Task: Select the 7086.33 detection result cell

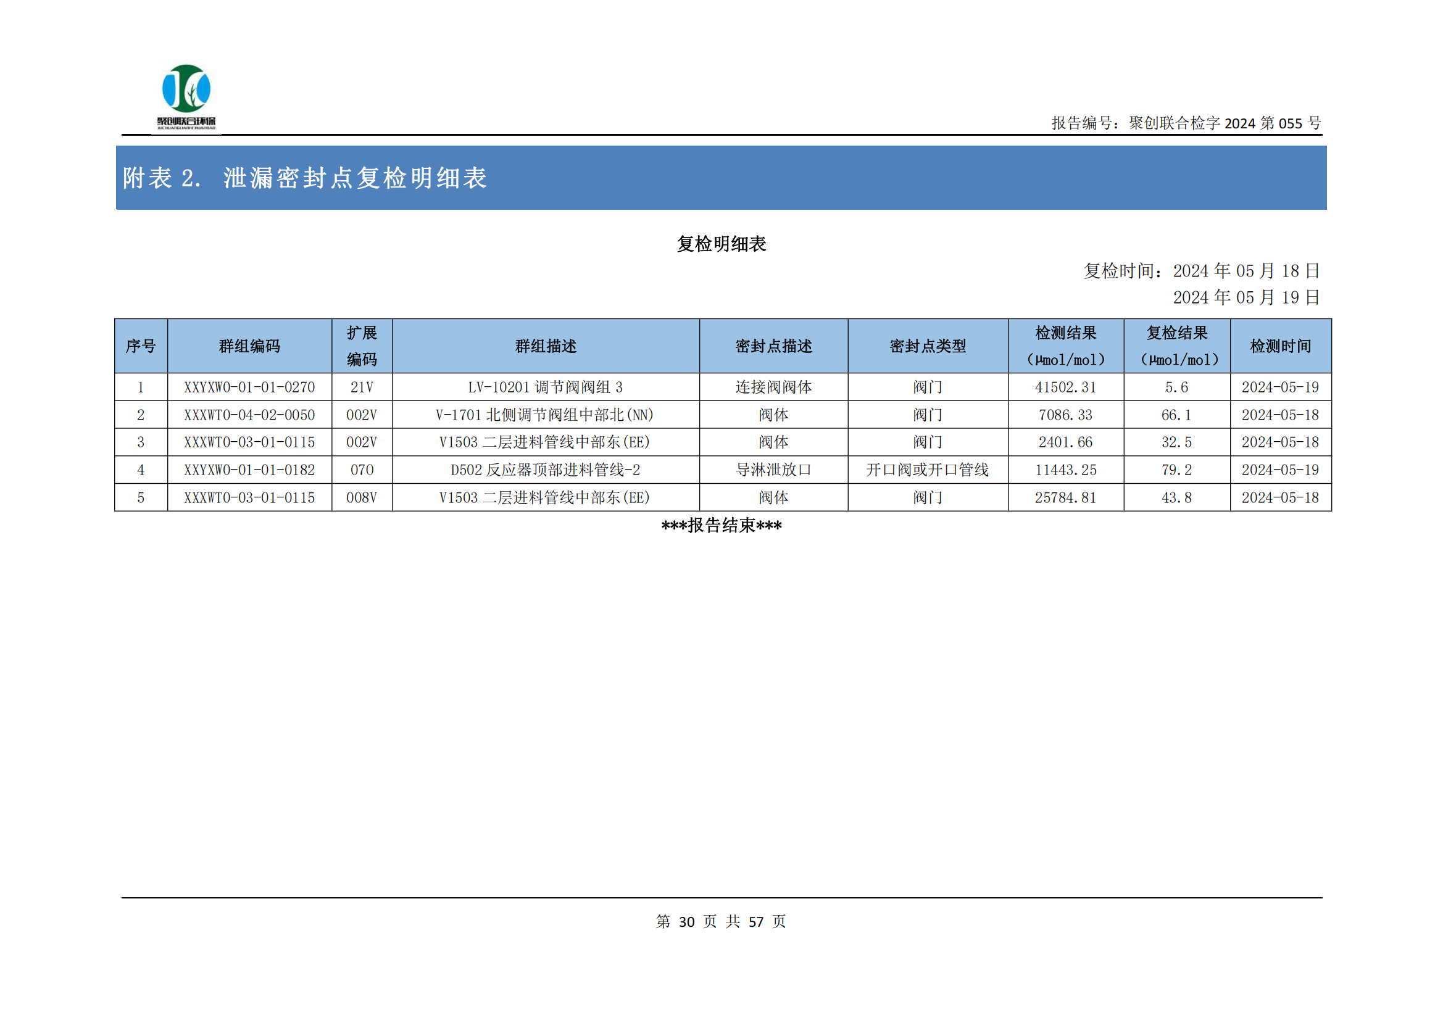Action: 1065,415
